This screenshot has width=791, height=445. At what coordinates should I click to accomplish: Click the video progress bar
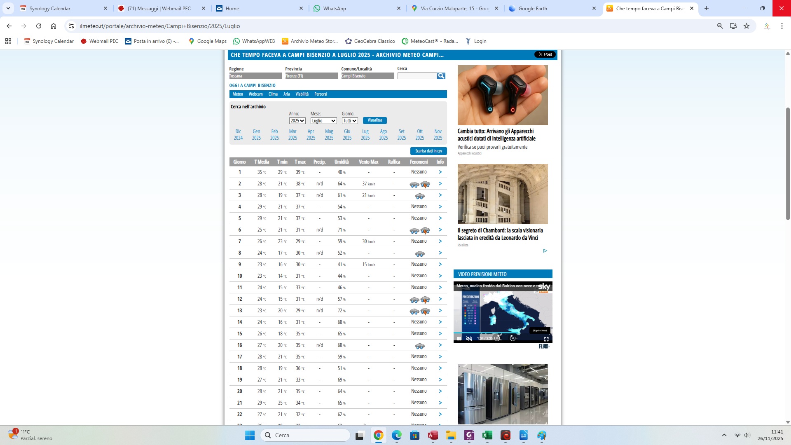tap(503, 333)
